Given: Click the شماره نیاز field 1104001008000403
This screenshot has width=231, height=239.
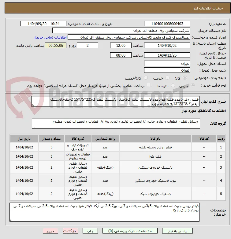Looking at the screenshot, I should click(x=167, y=24).
